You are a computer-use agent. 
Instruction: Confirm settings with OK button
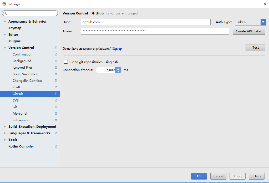199,176
